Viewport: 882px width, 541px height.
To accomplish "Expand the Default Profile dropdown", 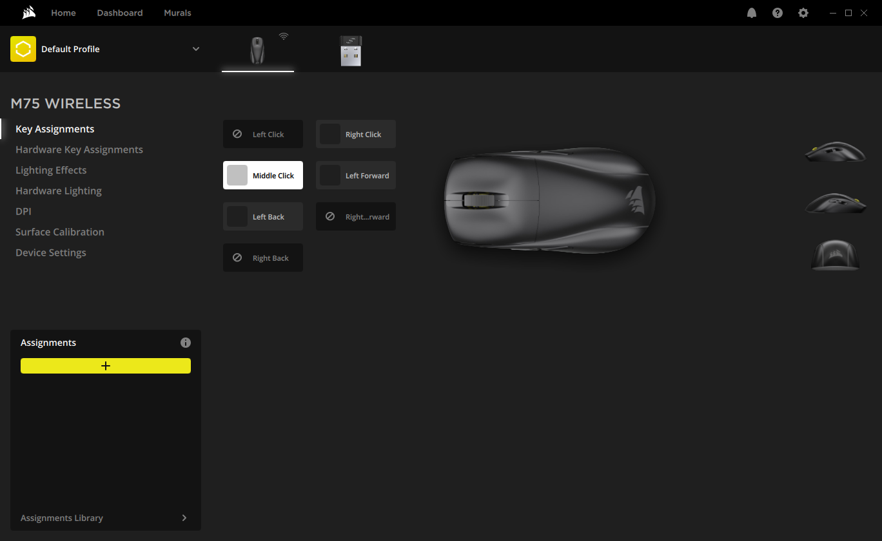I will tap(196, 49).
